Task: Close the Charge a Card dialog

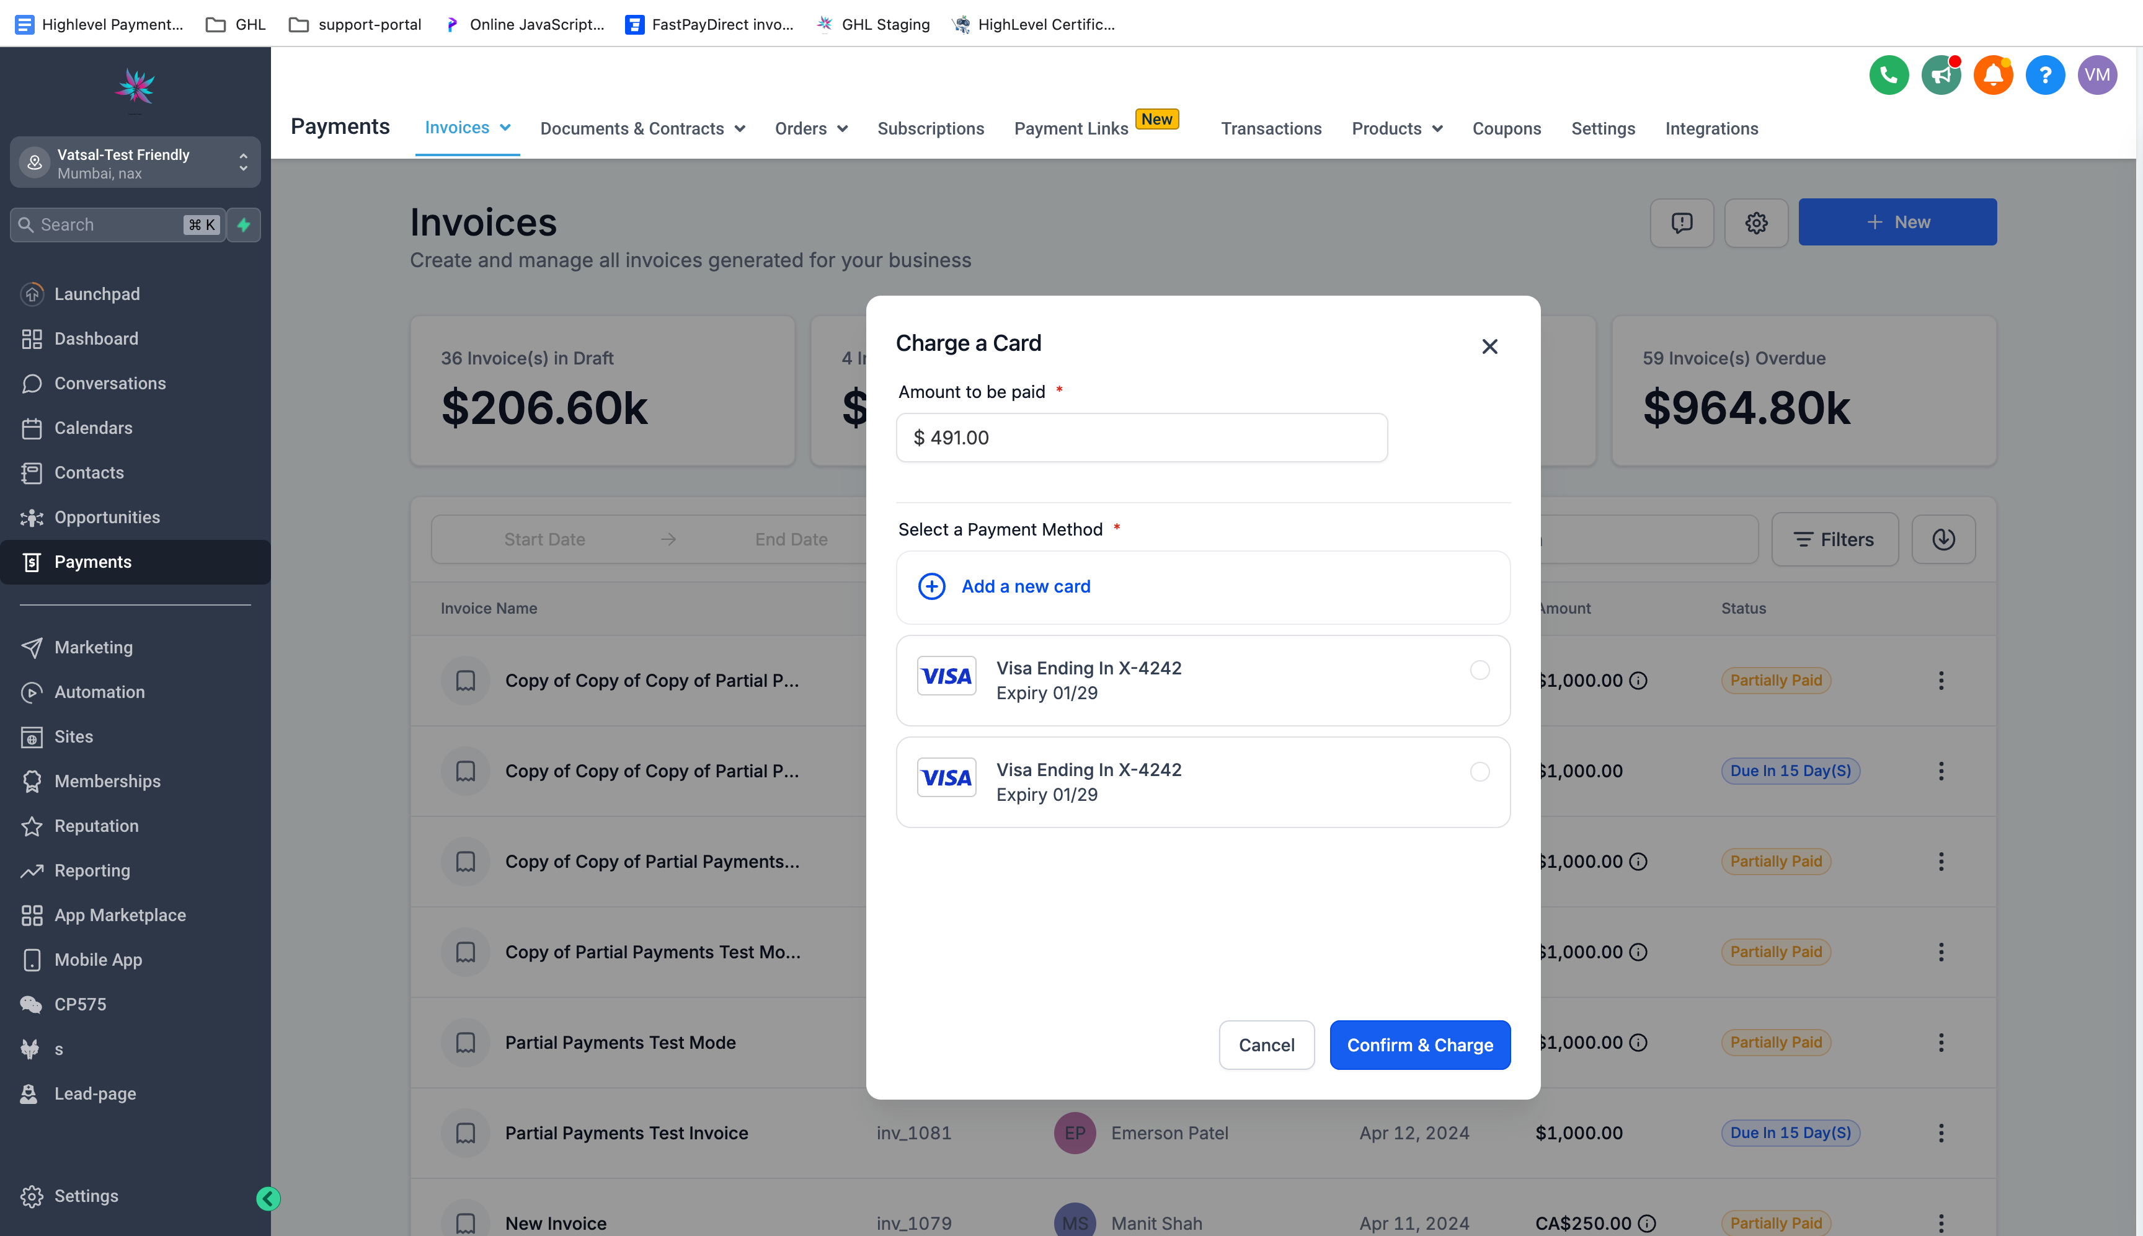Action: point(1489,347)
